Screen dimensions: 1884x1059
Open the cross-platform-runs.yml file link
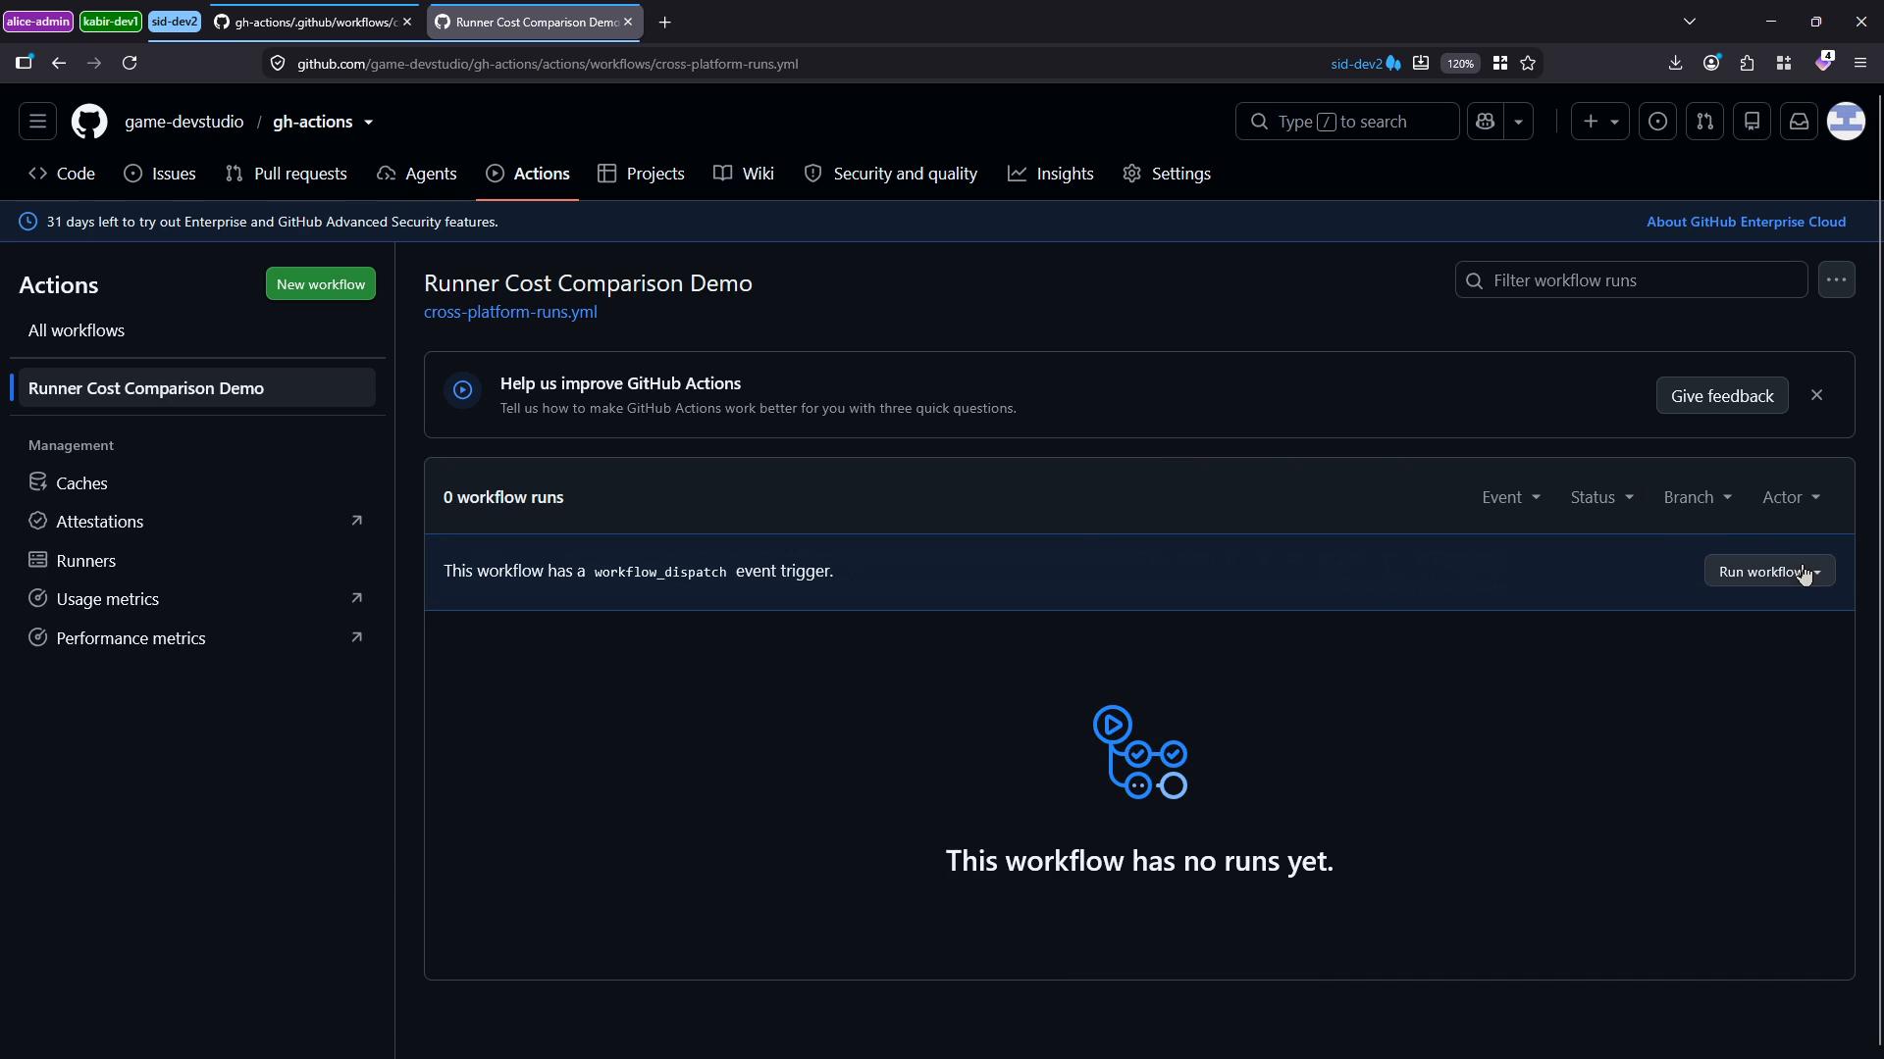click(510, 312)
